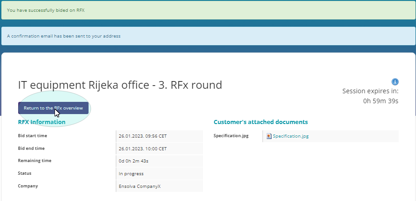Click the blue confirmation email notification banner
416x201 pixels.
pyautogui.click(x=208, y=36)
